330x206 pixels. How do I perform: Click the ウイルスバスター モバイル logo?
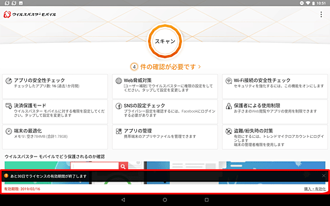pyautogui.click(x=30, y=14)
